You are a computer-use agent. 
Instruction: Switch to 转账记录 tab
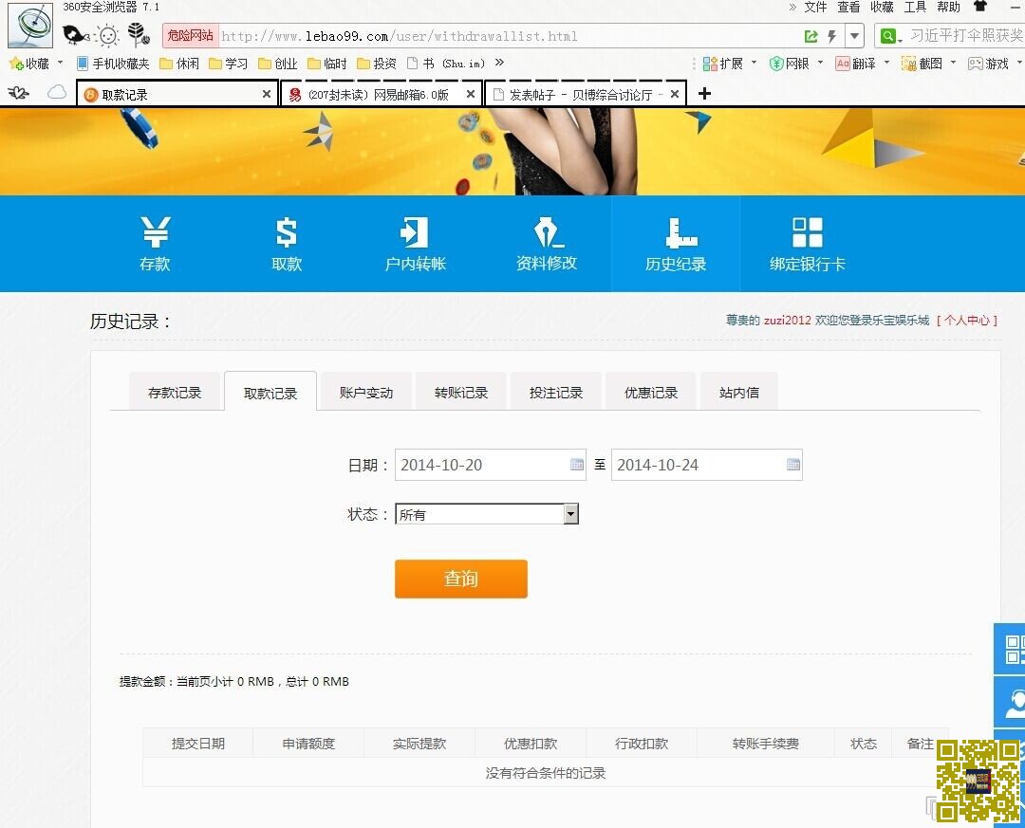[461, 392]
